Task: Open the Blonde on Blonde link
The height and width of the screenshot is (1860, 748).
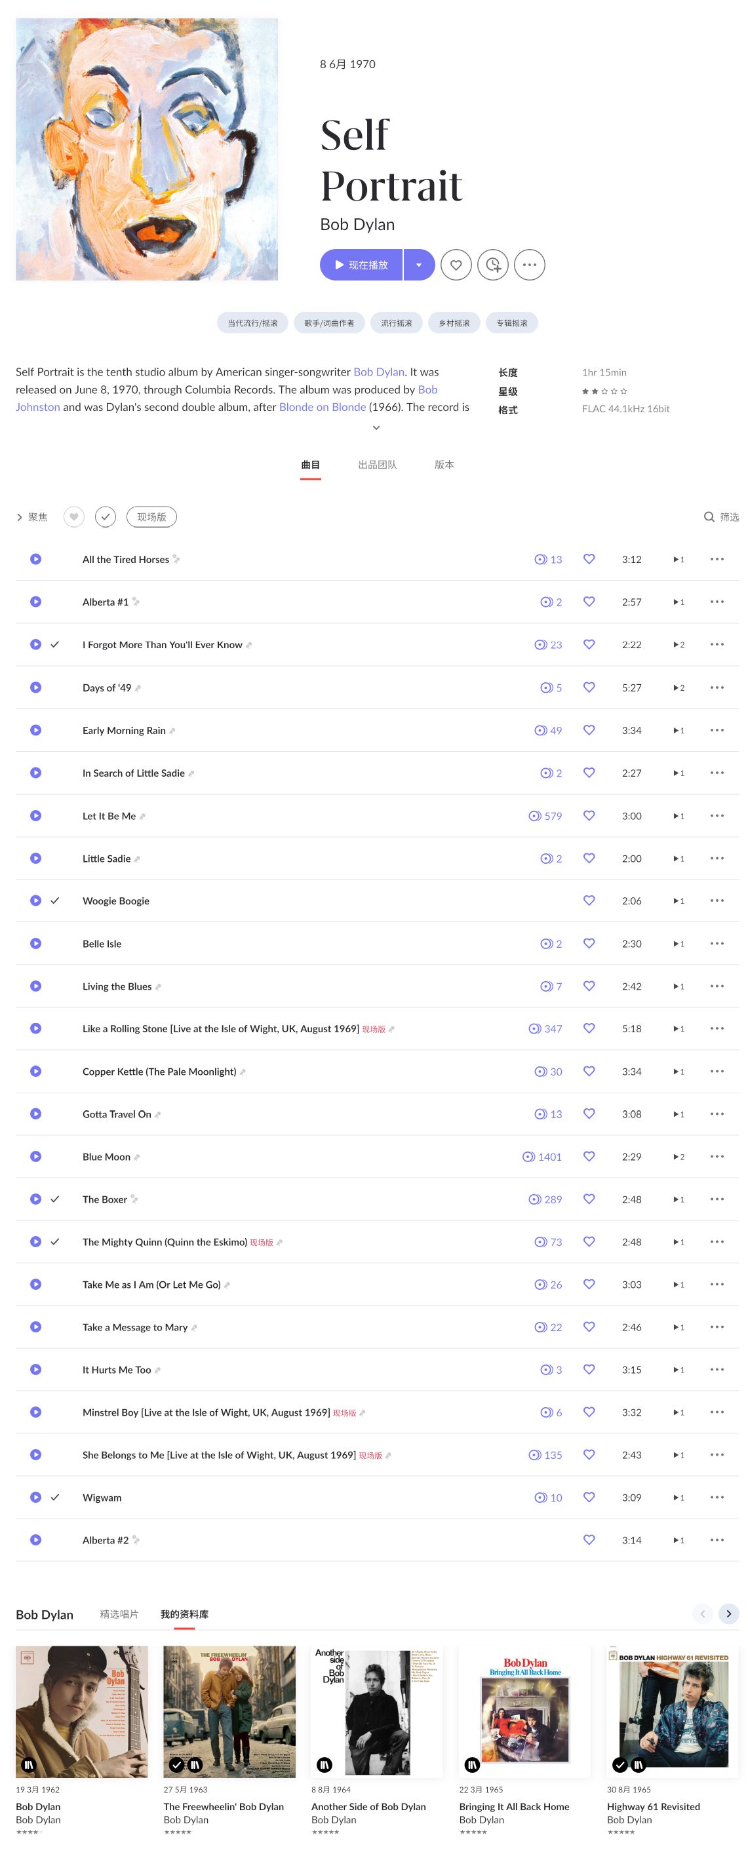Action: click(323, 406)
